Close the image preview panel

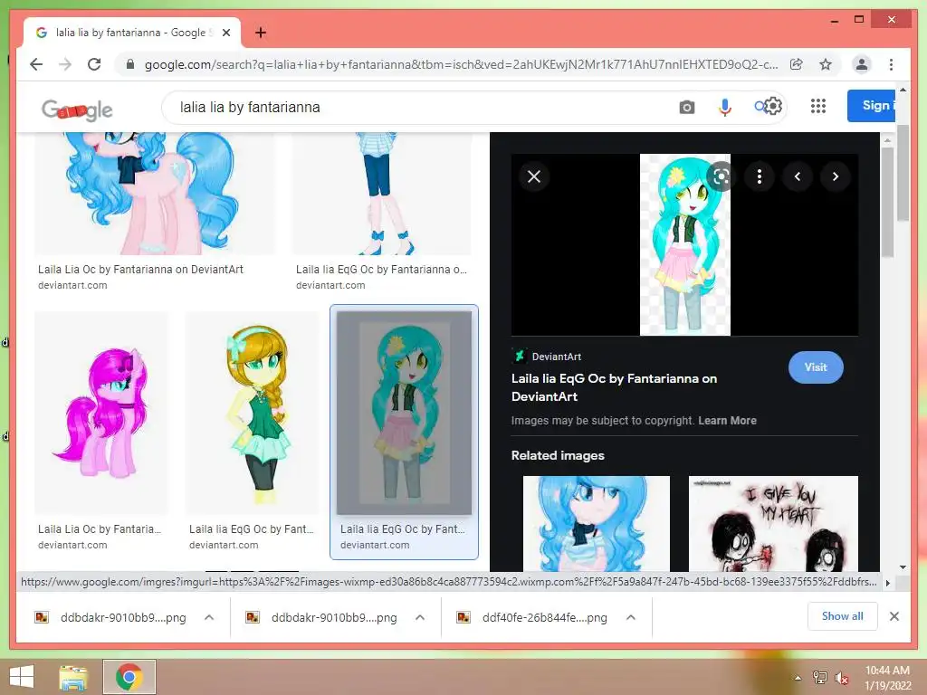coord(534,176)
